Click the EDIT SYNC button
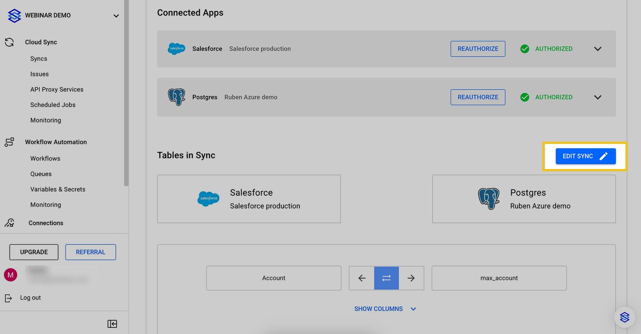 [x=585, y=156]
